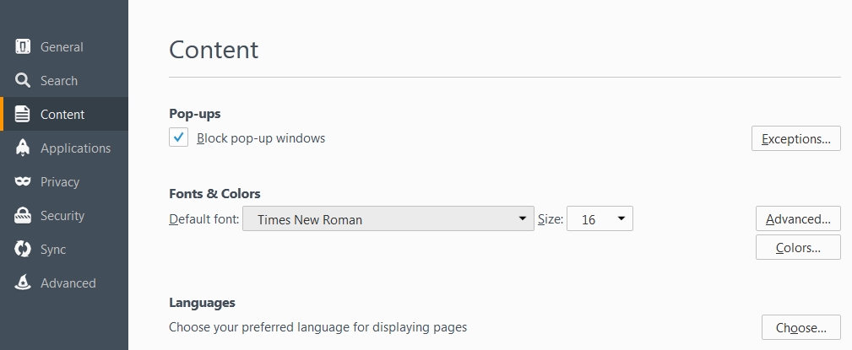Click the Applications rocket icon
852x350 pixels.
(x=23, y=148)
